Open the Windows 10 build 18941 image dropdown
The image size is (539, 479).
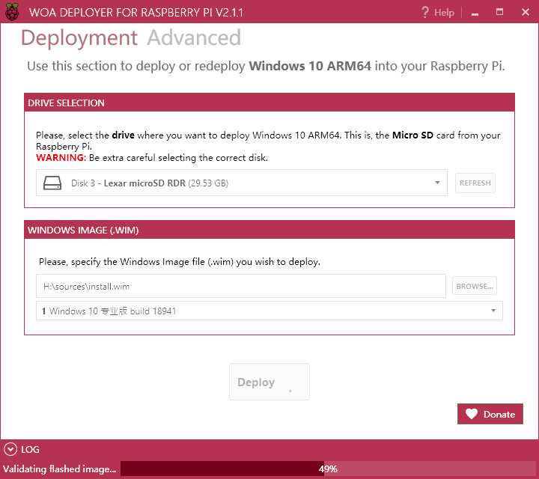(269, 311)
